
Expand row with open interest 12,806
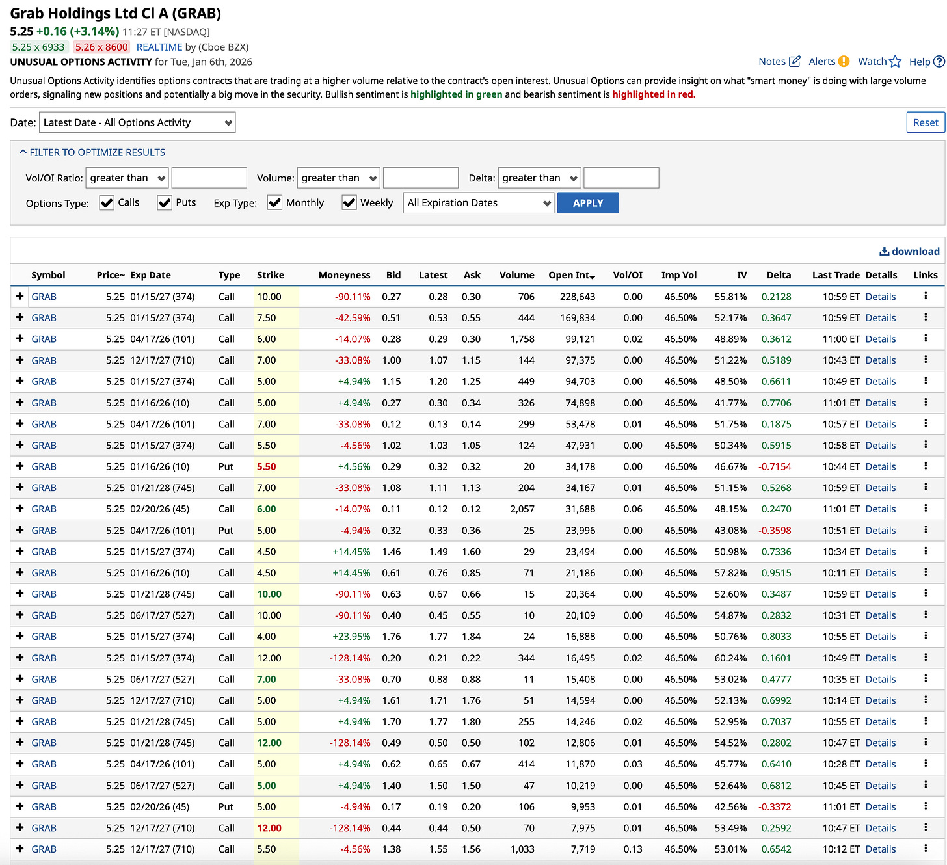click(x=20, y=743)
